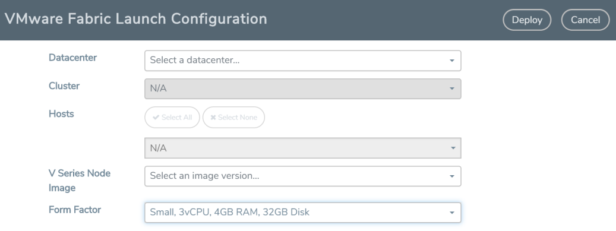The image size is (616, 231).
Task: Click the Deploy button
Action: pos(527,20)
